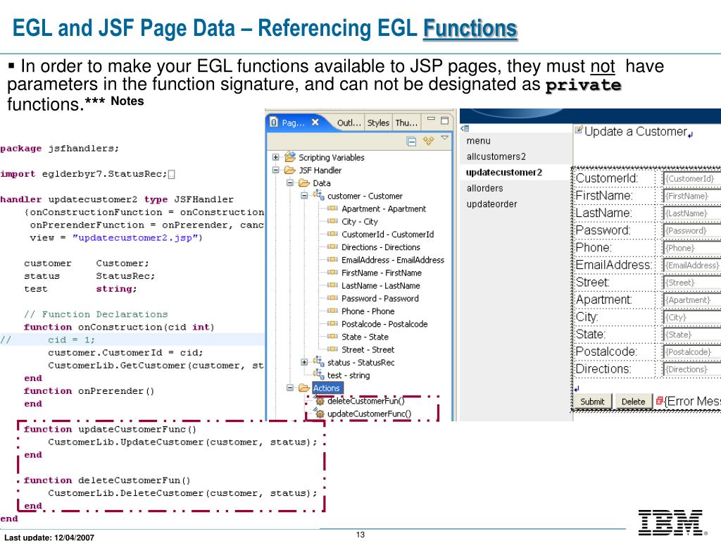Click the Error Messages icon
721x541 pixels.
tap(659, 401)
